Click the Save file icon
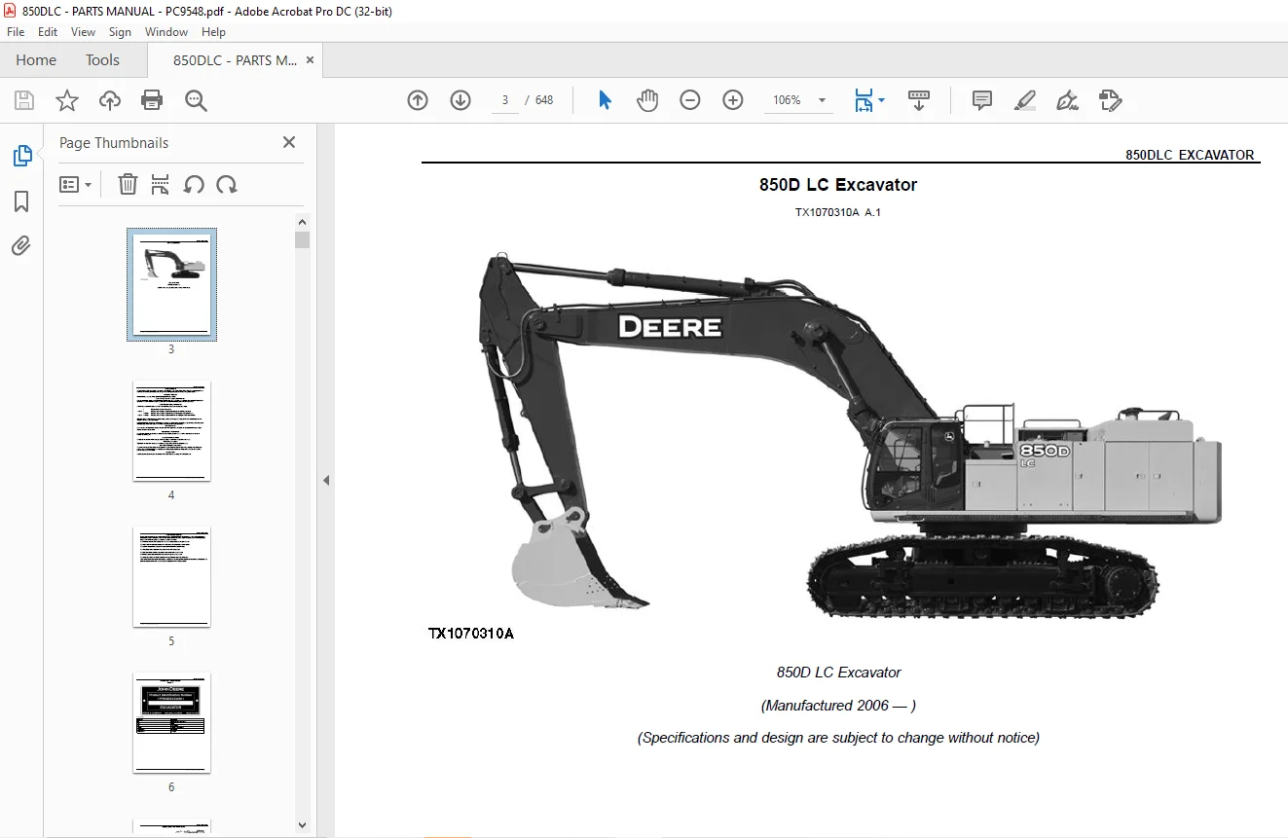1288x838 pixels. (24, 100)
